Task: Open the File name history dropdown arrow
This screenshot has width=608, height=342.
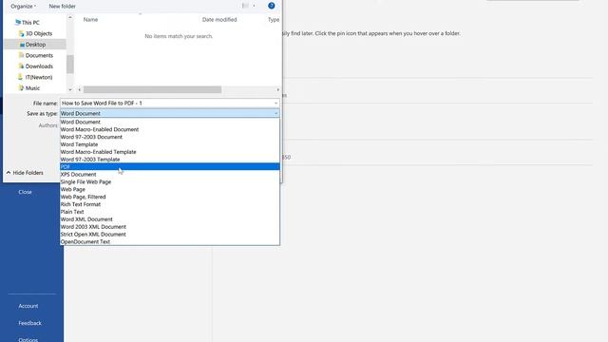Action: pyautogui.click(x=276, y=104)
